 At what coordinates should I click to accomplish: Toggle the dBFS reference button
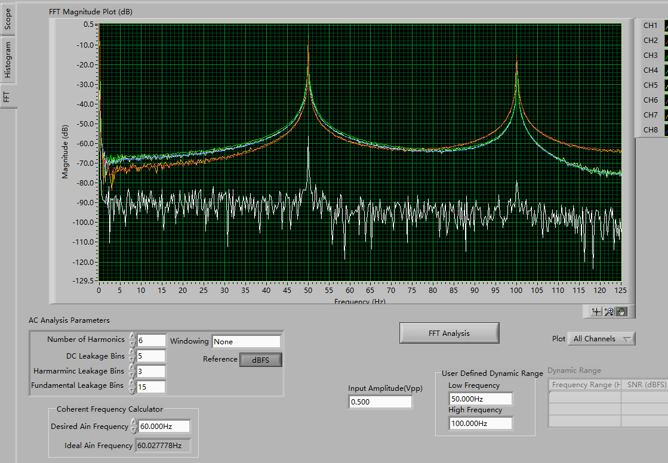coord(260,360)
